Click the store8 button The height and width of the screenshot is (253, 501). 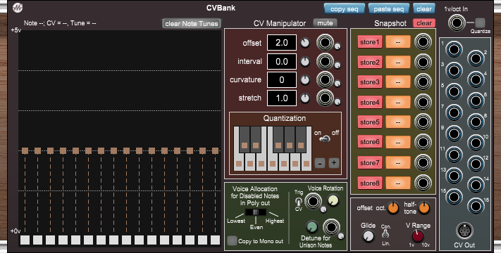click(x=370, y=183)
